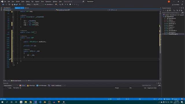Image resolution: width=185 pixels, height=104 pixels.
Task: Click the Code column header
Action: 10,88
